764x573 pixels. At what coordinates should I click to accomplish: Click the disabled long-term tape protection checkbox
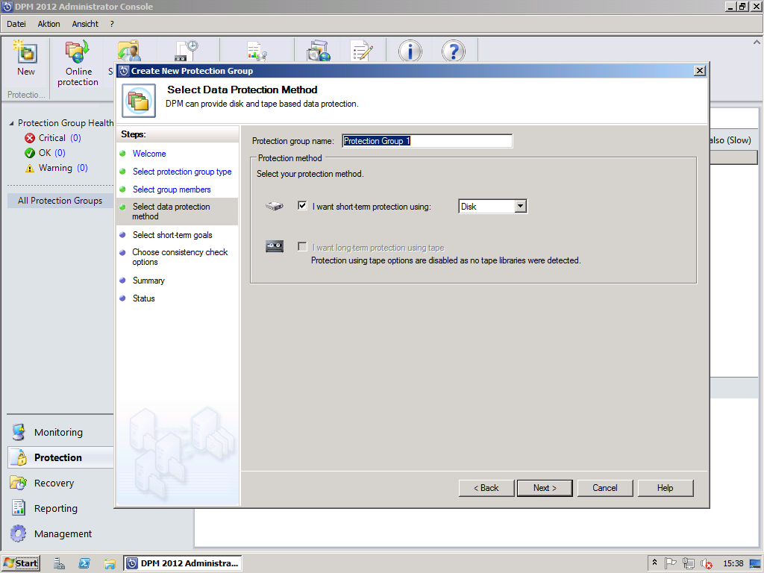point(302,246)
